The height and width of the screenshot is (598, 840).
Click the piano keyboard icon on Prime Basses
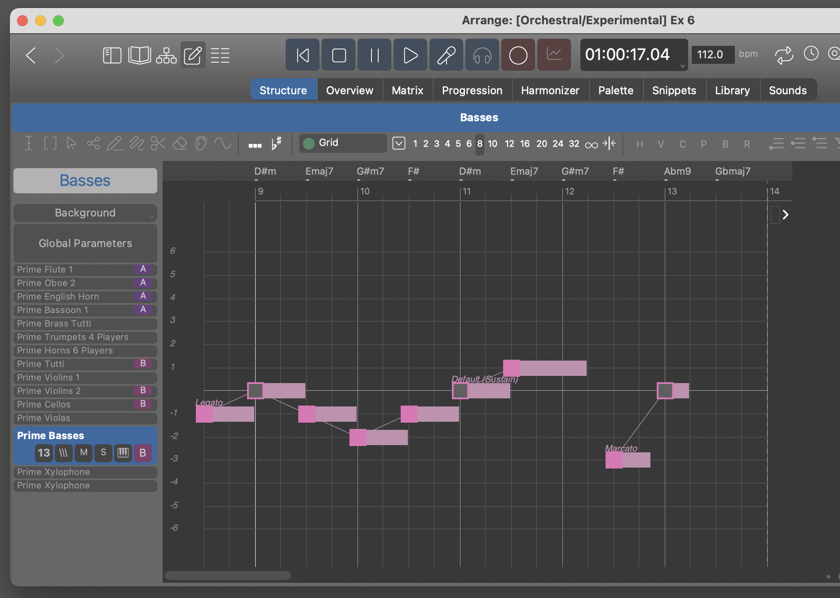[x=123, y=453]
